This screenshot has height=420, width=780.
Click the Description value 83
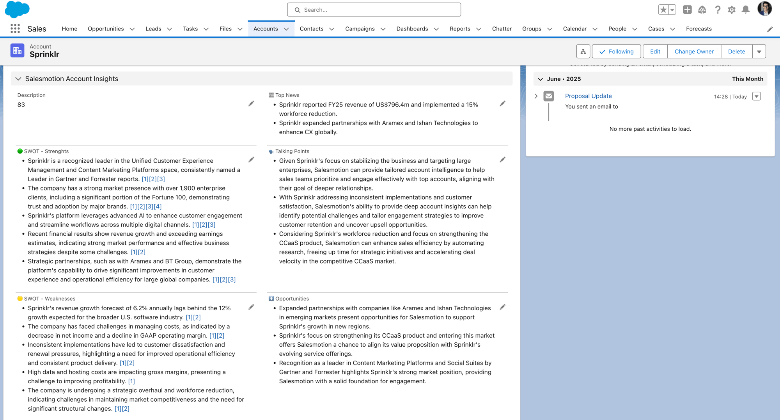point(21,105)
